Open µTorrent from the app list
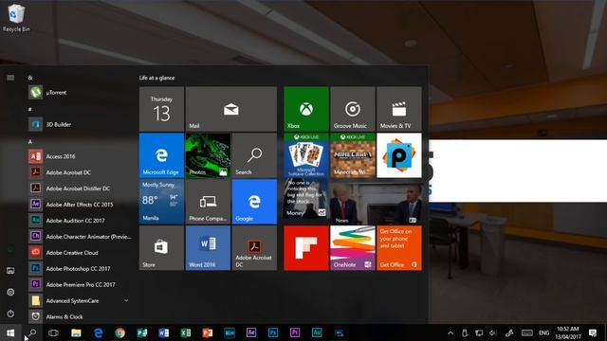607x341 pixels. tap(80, 93)
